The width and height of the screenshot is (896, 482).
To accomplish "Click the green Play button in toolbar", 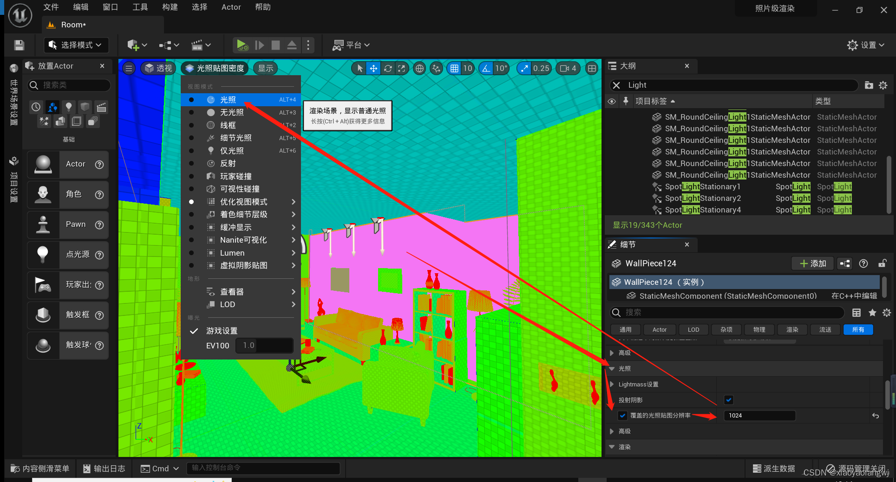I will tap(242, 45).
